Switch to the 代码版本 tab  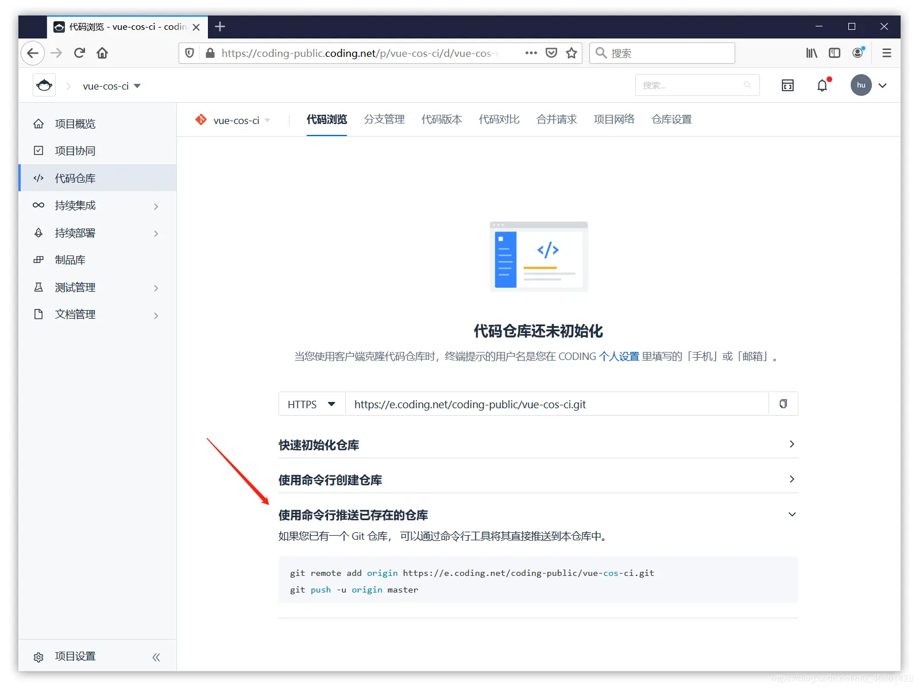tap(442, 119)
